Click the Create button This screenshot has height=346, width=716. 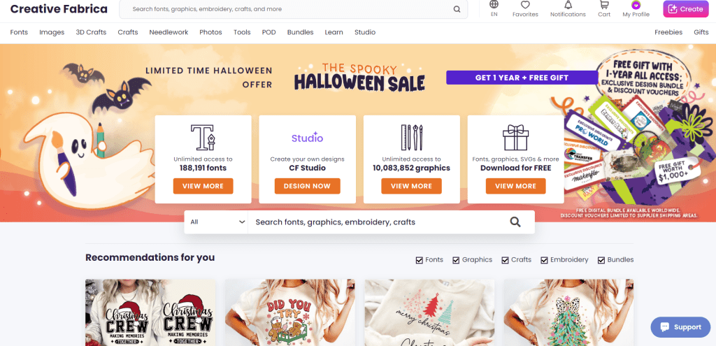click(686, 9)
